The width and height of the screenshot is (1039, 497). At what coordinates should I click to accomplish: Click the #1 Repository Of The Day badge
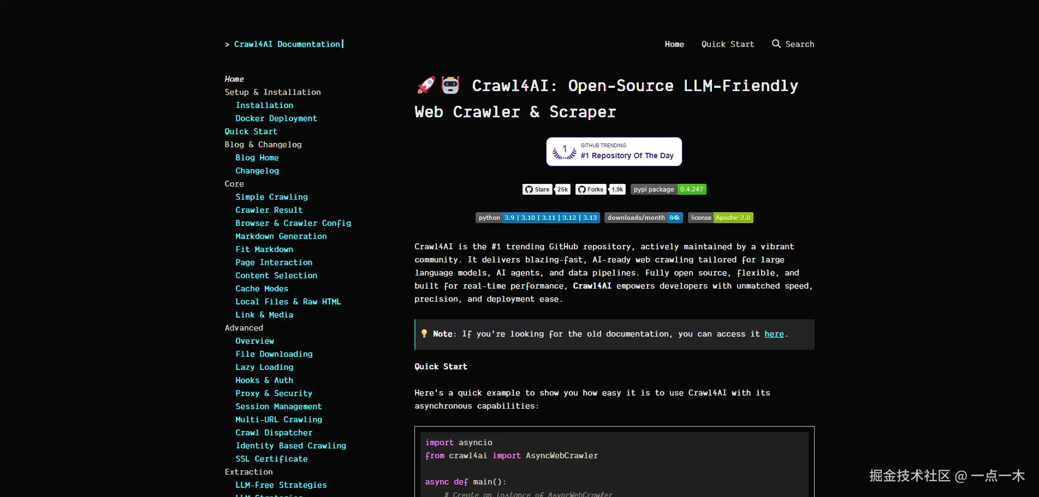click(614, 152)
